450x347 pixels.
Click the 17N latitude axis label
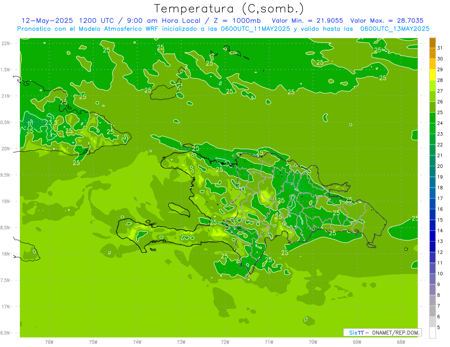(x=6, y=307)
